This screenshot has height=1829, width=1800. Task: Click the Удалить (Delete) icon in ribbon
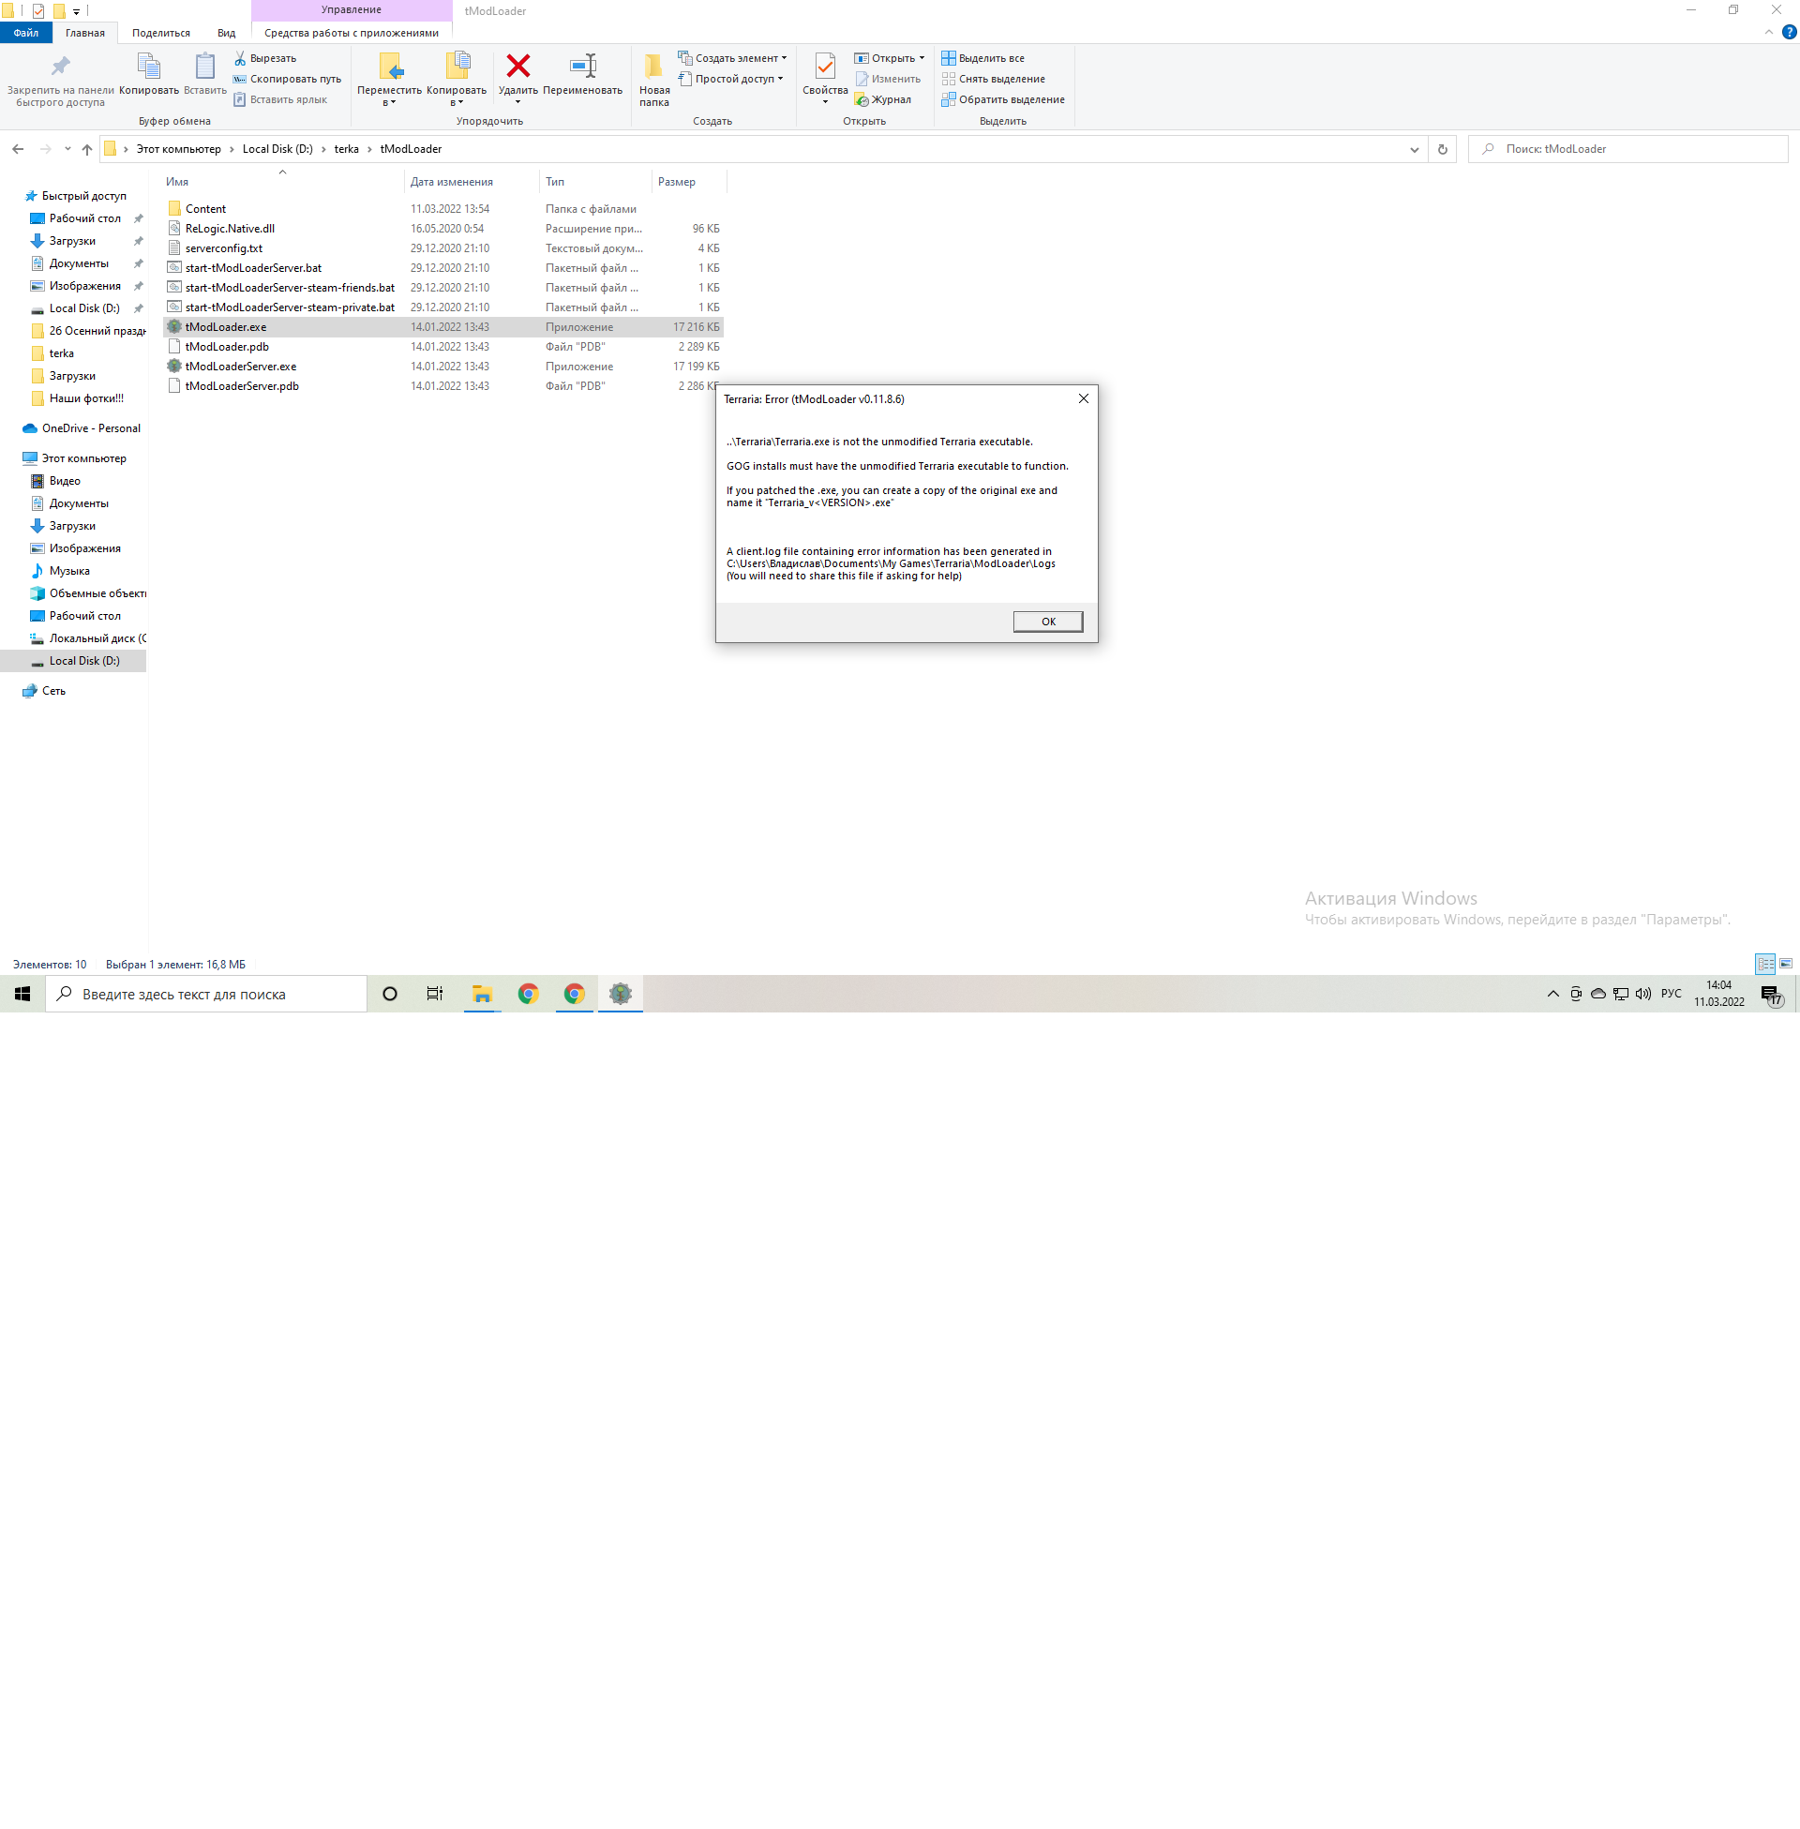point(518,67)
